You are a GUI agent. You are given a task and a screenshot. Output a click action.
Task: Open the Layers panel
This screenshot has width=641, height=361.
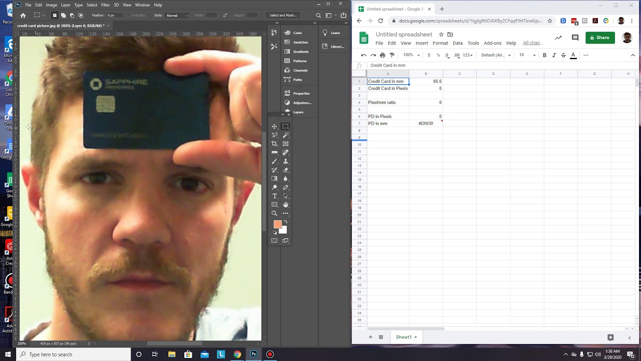[294, 112]
